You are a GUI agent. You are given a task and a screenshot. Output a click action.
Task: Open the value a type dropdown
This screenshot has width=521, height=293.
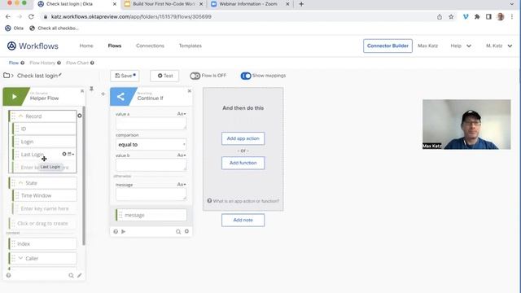coord(182,114)
